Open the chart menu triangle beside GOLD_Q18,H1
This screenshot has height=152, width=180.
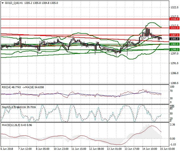coord(3,3)
